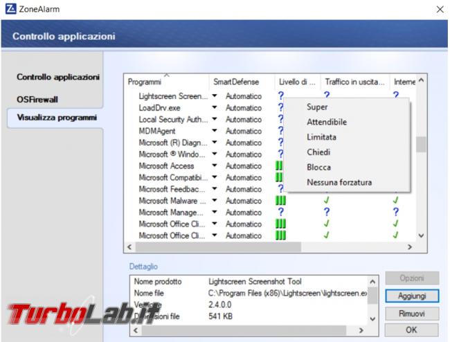Click trust level question mark for Microsoft Feedbac row
Viewport: 450px width, 342px height.
(280, 189)
